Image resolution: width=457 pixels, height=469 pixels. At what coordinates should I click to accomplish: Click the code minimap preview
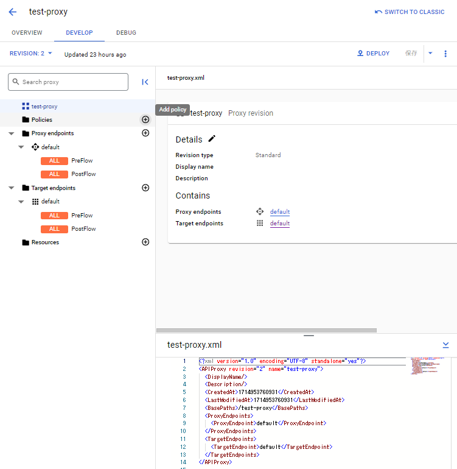click(x=427, y=366)
